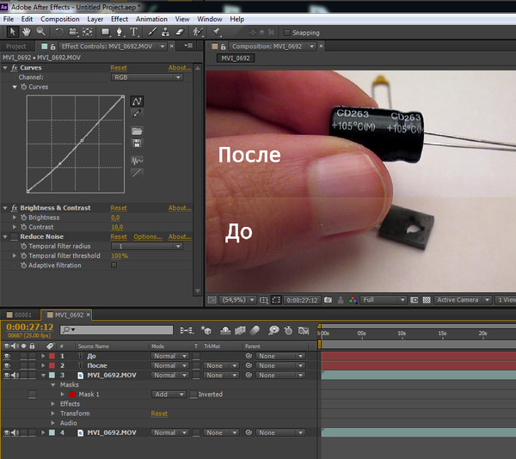
Task: Switch to the Project panel tab
Action: tap(15, 46)
